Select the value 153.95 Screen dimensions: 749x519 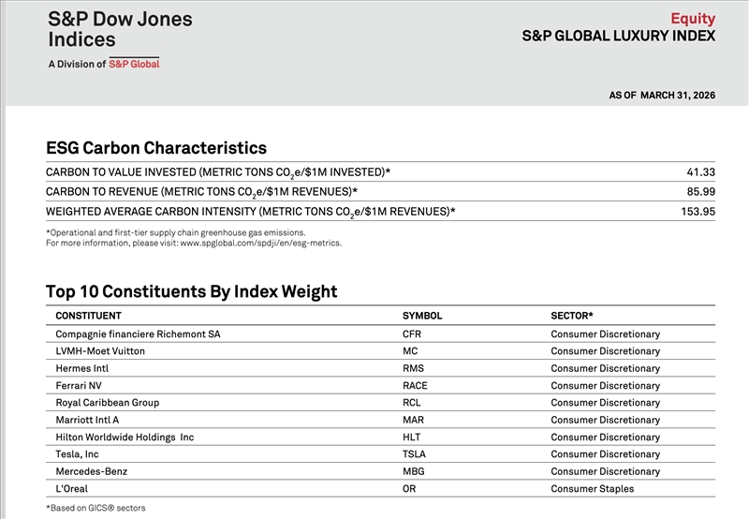pos(698,211)
